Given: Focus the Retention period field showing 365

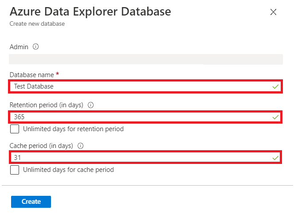Looking at the screenshot, I should click(x=145, y=117).
